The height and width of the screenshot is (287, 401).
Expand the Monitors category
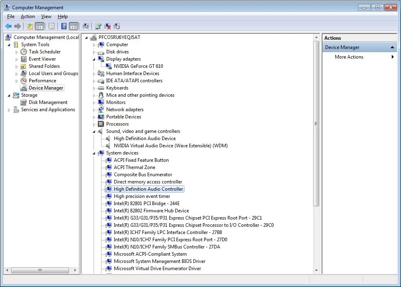click(x=94, y=103)
